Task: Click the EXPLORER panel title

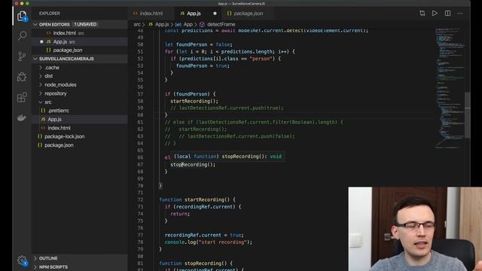Action: point(49,14)
